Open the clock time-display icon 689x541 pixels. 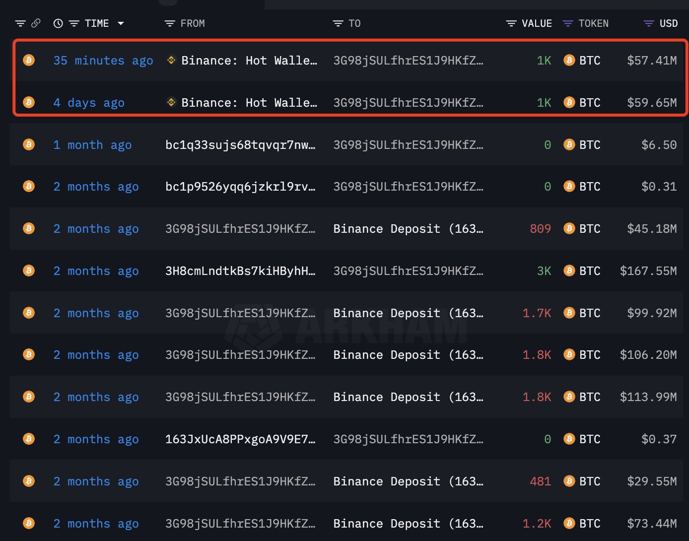click(58, 23)
